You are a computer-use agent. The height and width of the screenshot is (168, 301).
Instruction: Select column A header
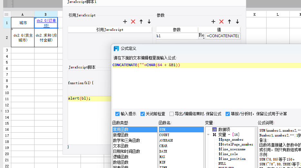(x=23, y=14)
